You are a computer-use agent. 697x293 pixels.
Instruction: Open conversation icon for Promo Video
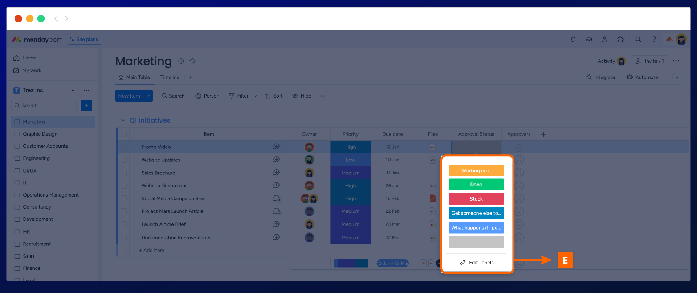pyautogui.click(x=276, y=146)
